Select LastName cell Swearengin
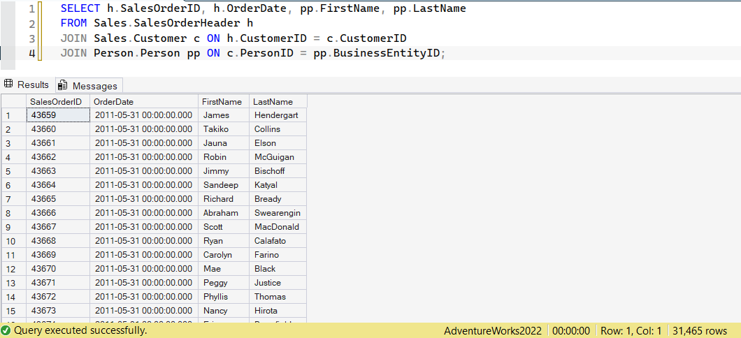741x338 pixels. pyautogui.click(x=278, y=213)
